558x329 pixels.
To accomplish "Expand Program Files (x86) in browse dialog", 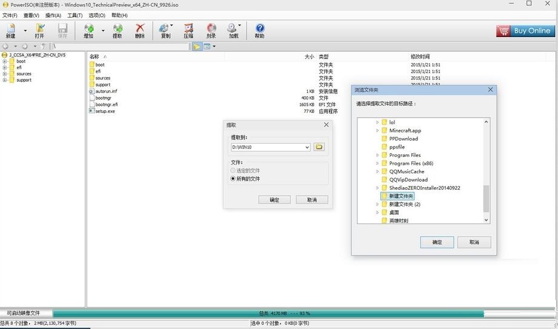I will [377, 164].
